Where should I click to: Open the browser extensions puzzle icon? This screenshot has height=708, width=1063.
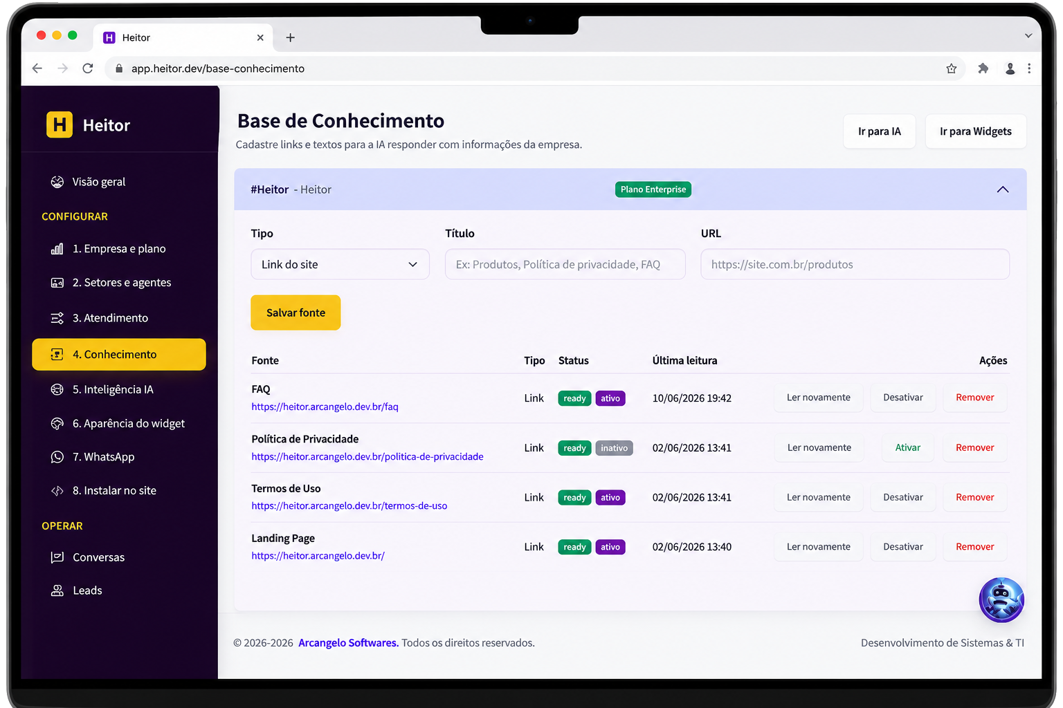(x=983, y=68)
